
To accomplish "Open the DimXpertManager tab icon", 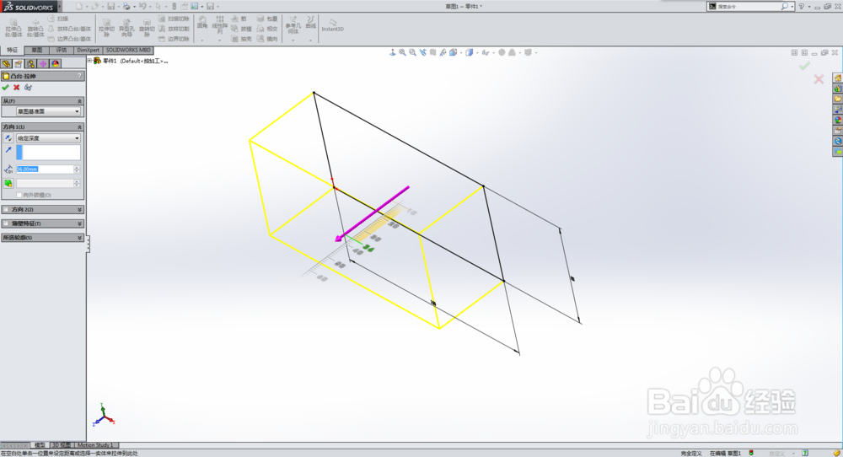I will [44, 64].
